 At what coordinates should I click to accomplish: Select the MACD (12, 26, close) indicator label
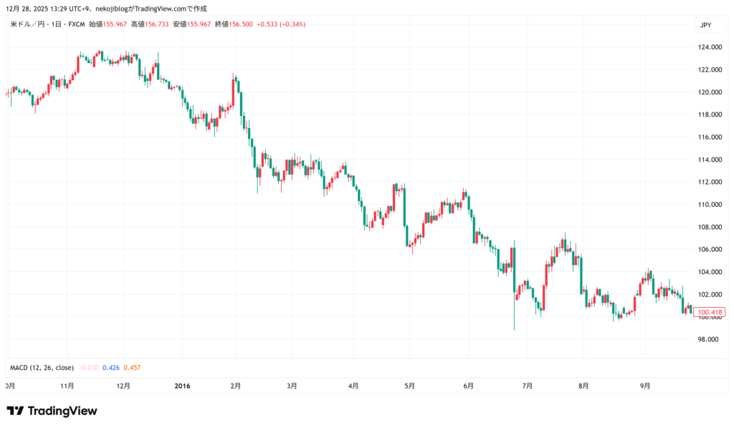(42, 368)
